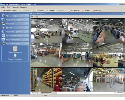Image resolution: width=125 pixels, height=100 pixels.
Task: Click the Управление и события monitor icon
Action: coord(3,20)
